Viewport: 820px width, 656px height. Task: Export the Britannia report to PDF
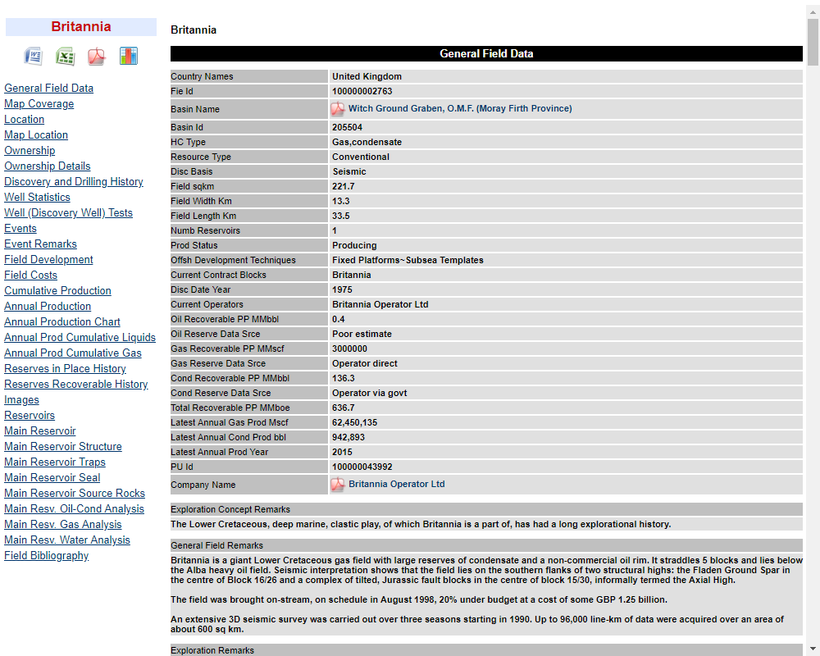[97, 56]
